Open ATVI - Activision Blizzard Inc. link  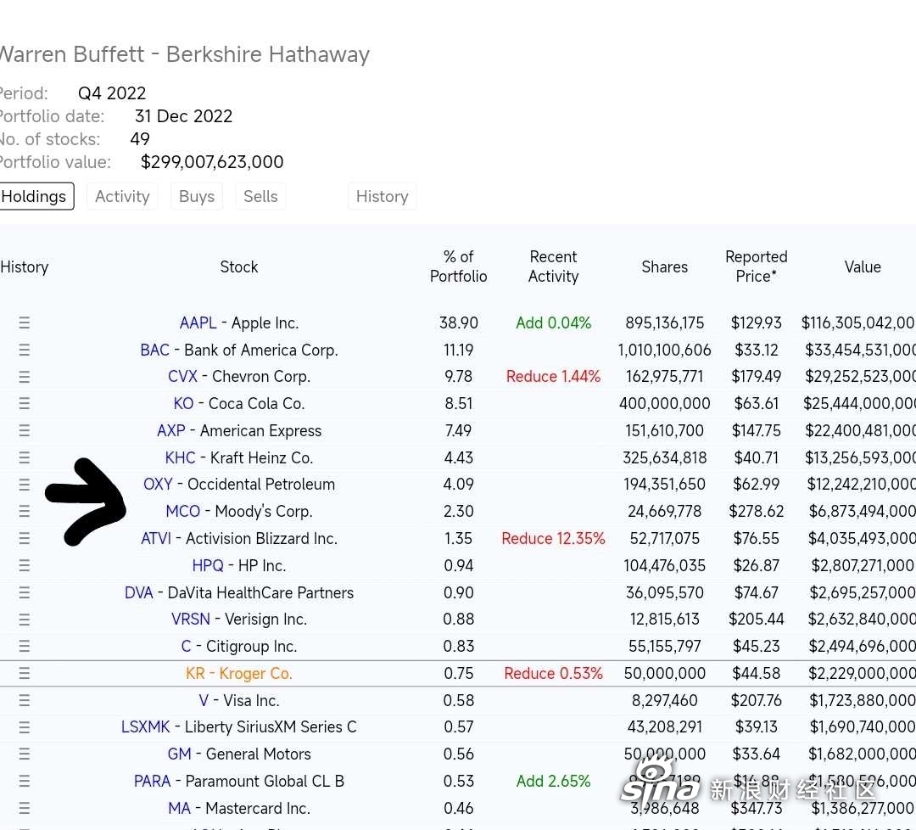point(239,538)
